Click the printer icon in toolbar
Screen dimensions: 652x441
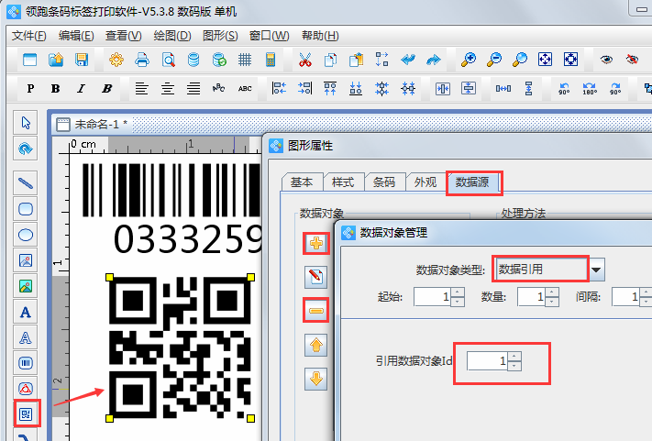point(142,60)
